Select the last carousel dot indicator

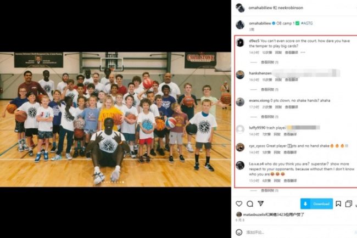click(123, 182)
